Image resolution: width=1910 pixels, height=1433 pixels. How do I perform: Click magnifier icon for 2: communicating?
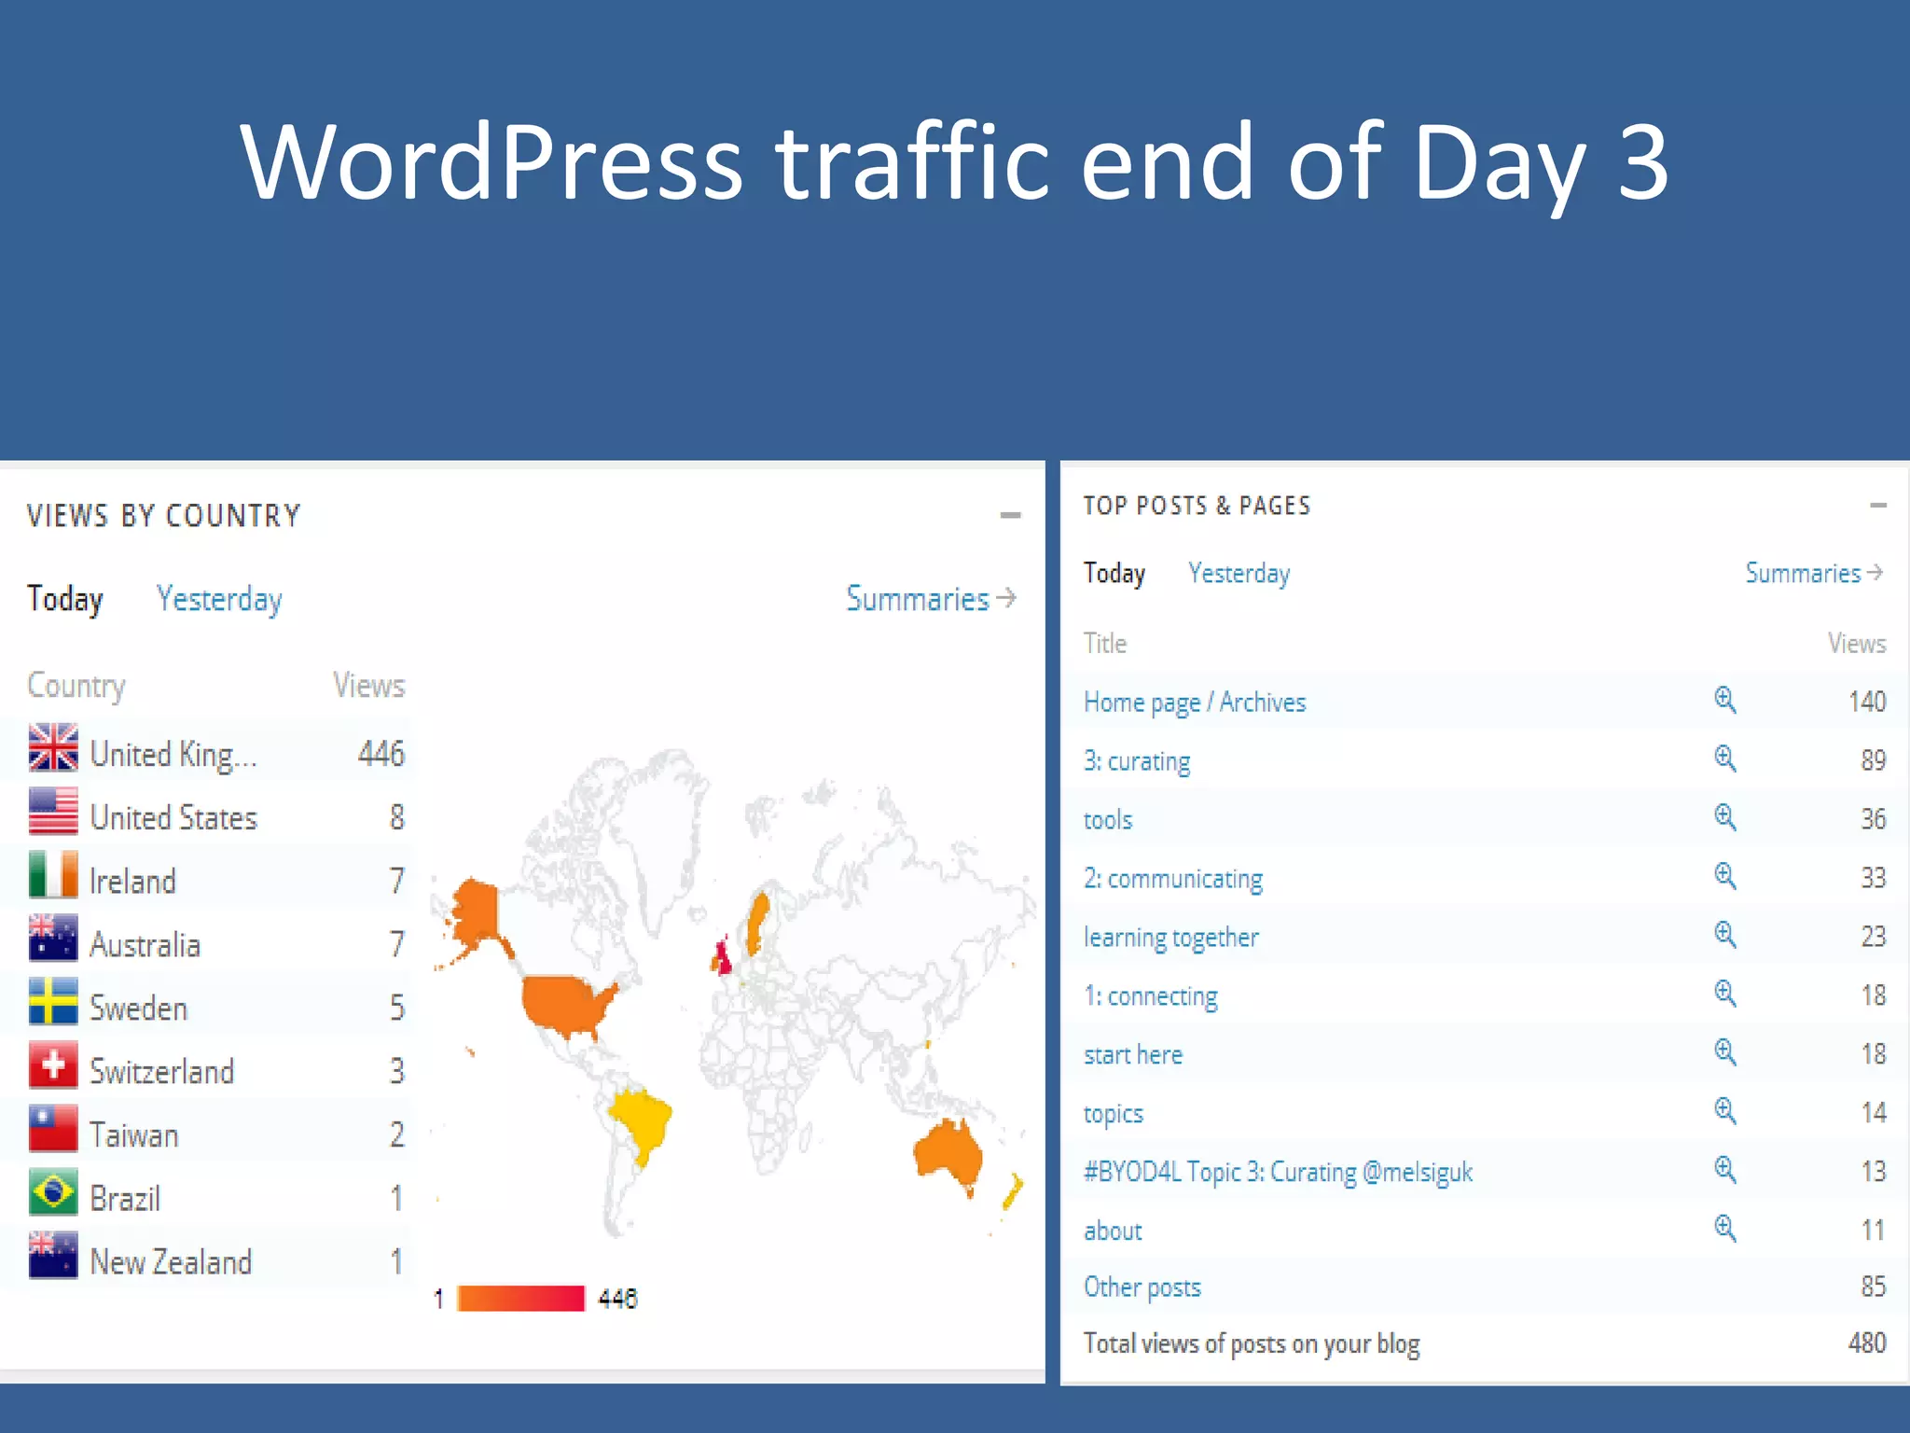coord(1724,876)
